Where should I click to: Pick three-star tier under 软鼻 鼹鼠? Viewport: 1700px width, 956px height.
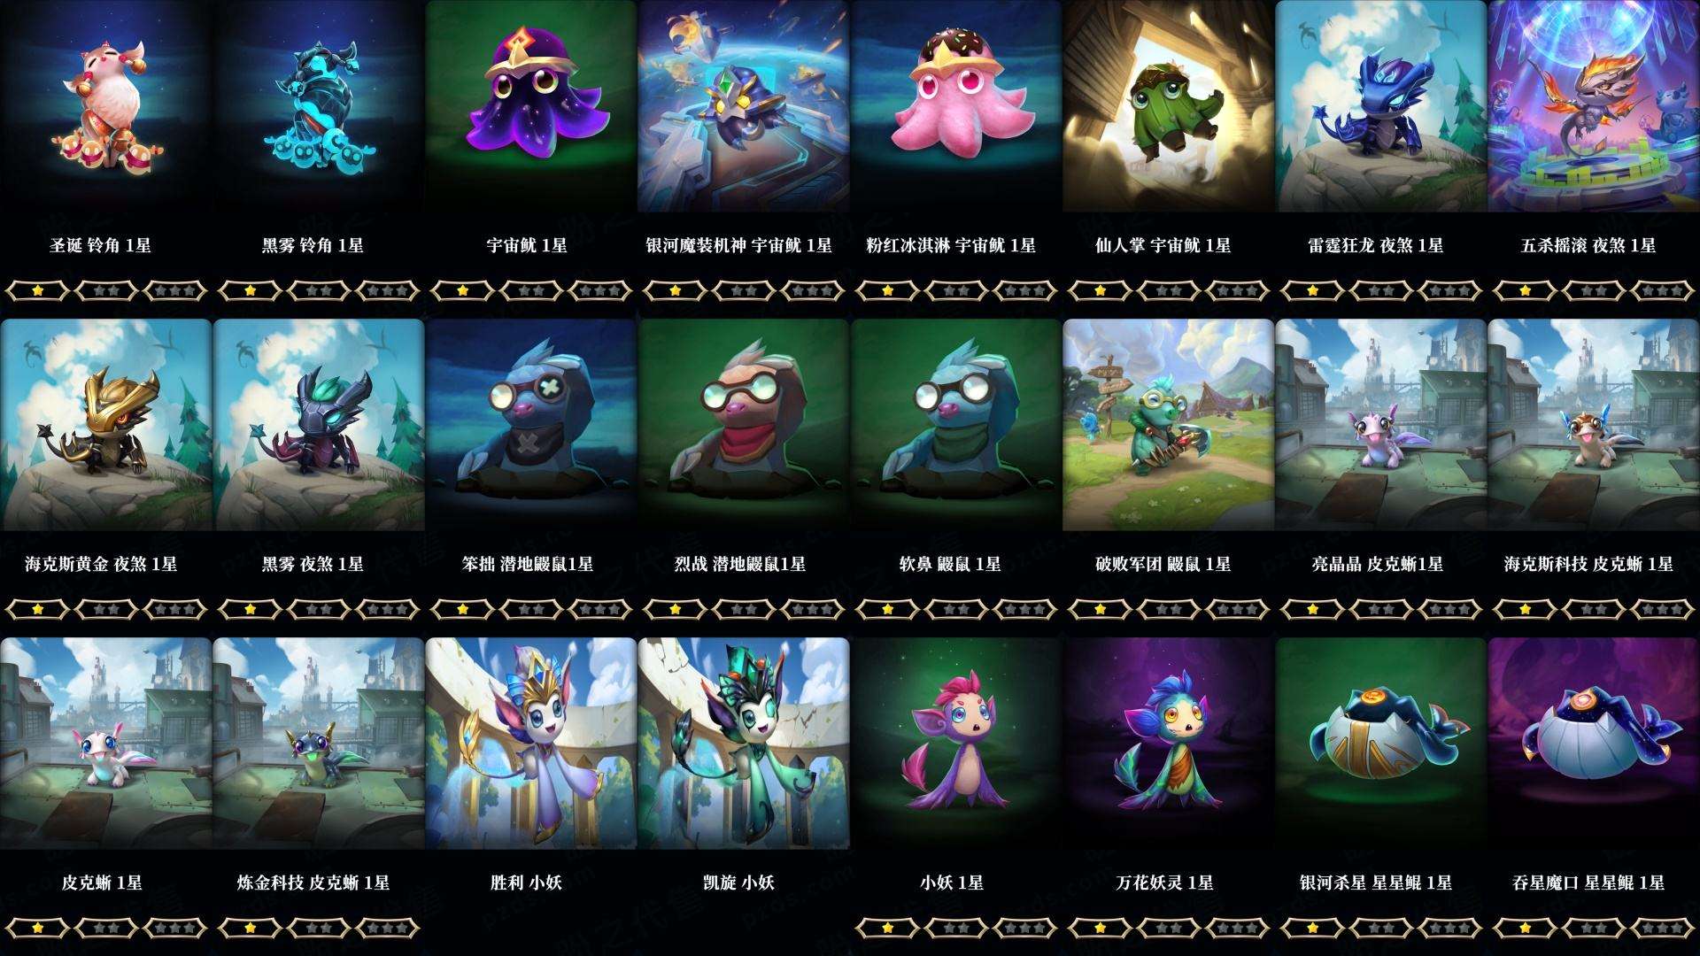1024,609
